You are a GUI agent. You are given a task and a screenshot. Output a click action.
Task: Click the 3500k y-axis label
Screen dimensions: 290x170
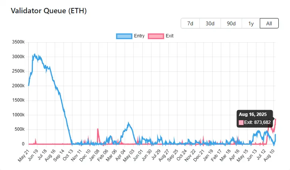coord(18,42)
